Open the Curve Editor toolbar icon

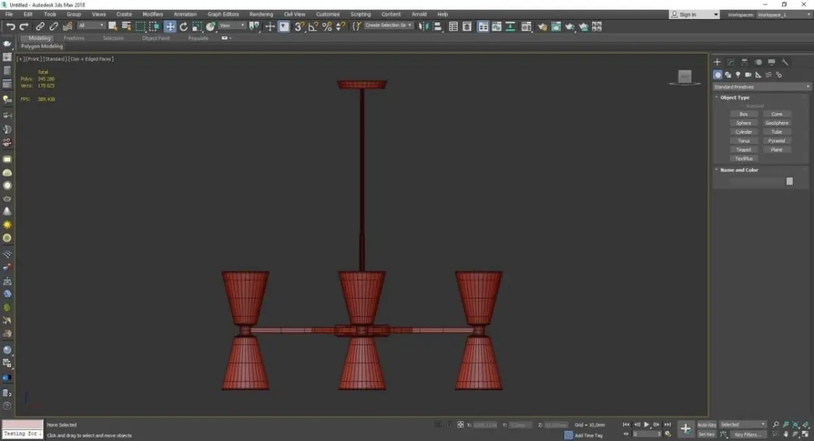pyautogui.click(x=497, y=26)
